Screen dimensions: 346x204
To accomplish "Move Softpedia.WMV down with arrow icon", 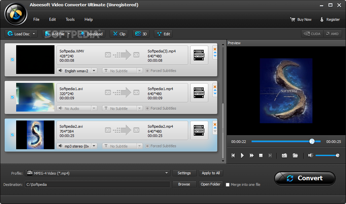I will click(x=215, y=56).
